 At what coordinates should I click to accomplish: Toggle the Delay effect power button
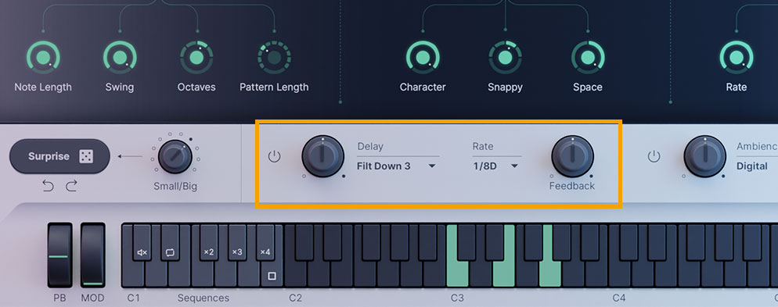coord(275,157)
